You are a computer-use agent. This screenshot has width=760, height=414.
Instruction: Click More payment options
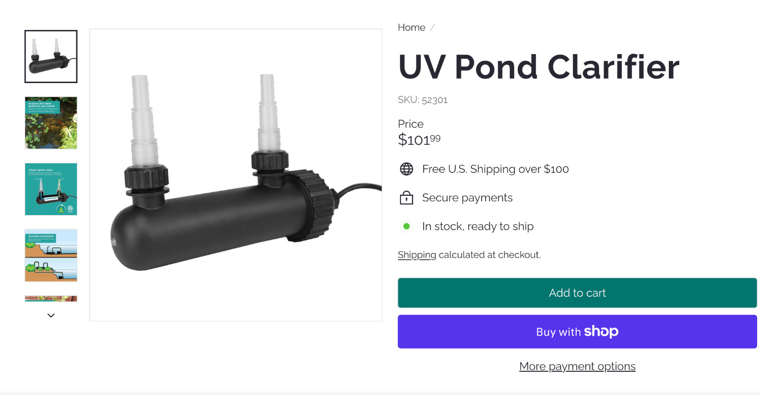click(577, 367)
